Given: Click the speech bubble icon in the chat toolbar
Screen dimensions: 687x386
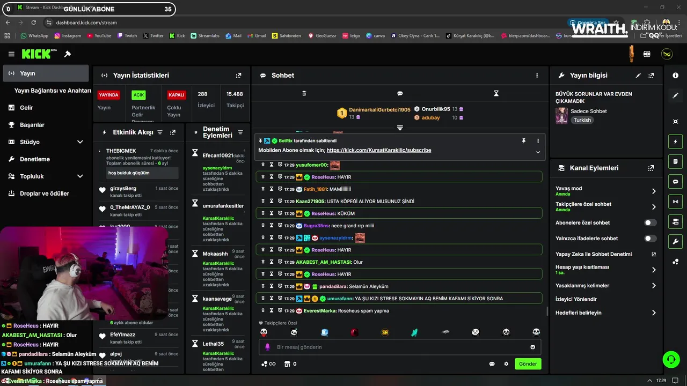Looking at the screenshot, I should [400, 93].
